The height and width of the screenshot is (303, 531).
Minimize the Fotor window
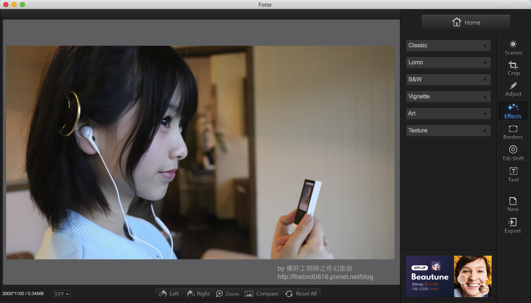click(14, 5)
